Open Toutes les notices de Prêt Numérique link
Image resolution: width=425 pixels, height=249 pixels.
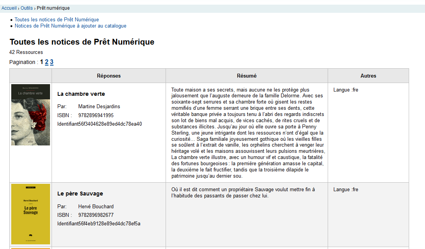tap(57, 19)
